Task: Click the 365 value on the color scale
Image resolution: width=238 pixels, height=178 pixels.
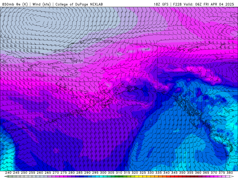Action: click(206, 173)
